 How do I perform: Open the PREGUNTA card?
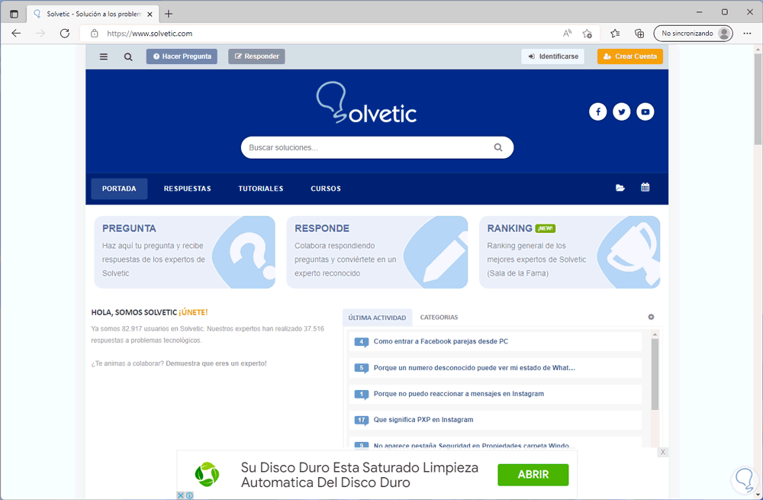pyautogui.click(x=185, y=252)
